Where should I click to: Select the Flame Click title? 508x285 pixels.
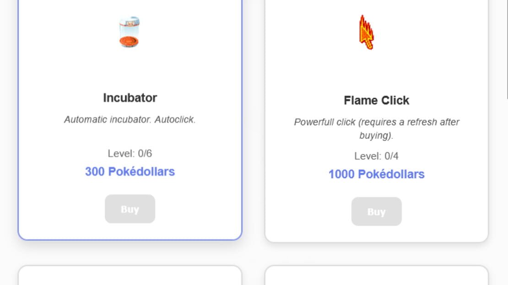377,100
